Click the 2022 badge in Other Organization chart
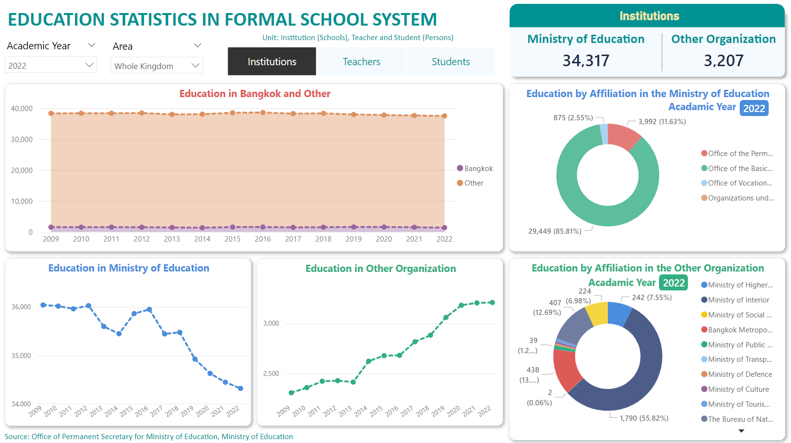Image resolution: width=791 pixels, height=443 pixels. [674, 283]
